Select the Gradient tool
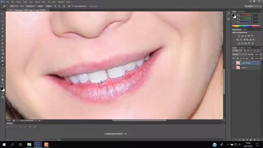Screen dimensions: 263x148 pyautogui.click(x=2, y=54)
